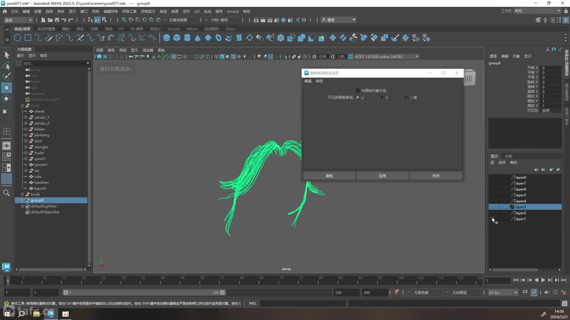Open ACES color transform dropdown

tap(386, 57)
